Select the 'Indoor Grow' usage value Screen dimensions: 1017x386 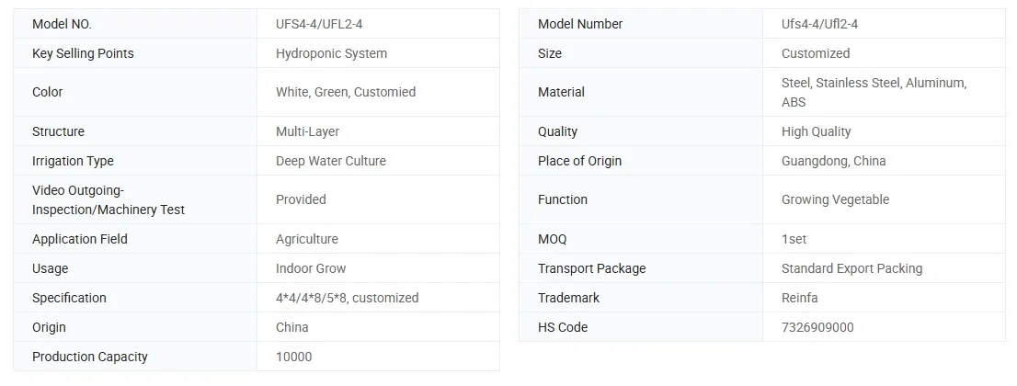[311, 268]
